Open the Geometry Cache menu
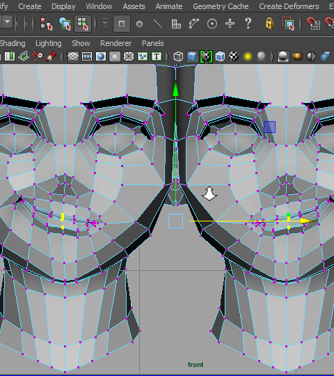This screenshot has height=376, width=334. (x=221, y=6)
